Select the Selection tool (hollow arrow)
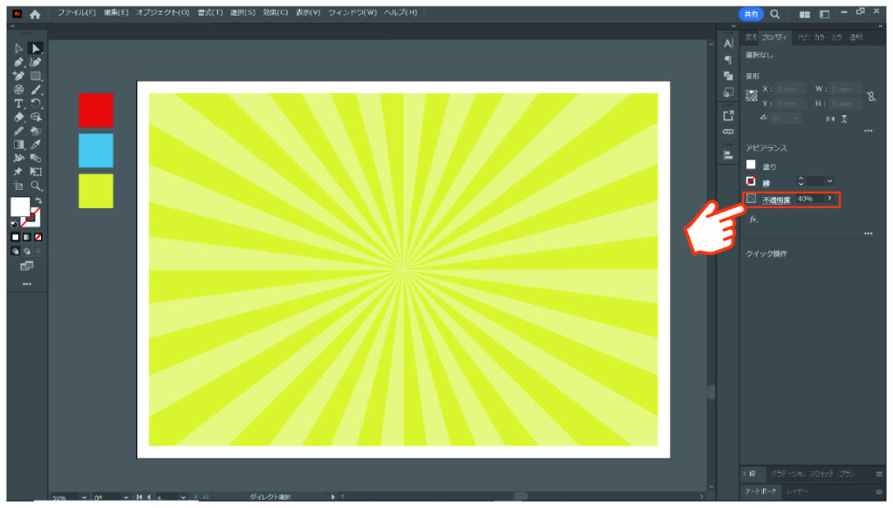The image size is (893, 508). [x=18, y=49]
